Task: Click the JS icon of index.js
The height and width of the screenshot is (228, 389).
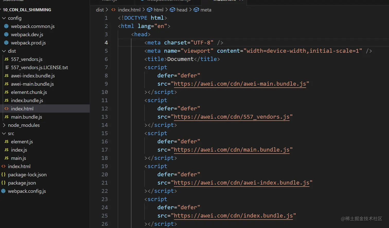Action: pos(6,150)
